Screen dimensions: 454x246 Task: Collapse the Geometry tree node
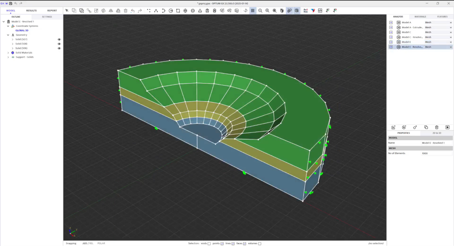[x=7, y=34]
